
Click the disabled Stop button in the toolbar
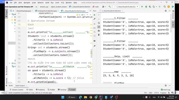click(x=159, y=7)
